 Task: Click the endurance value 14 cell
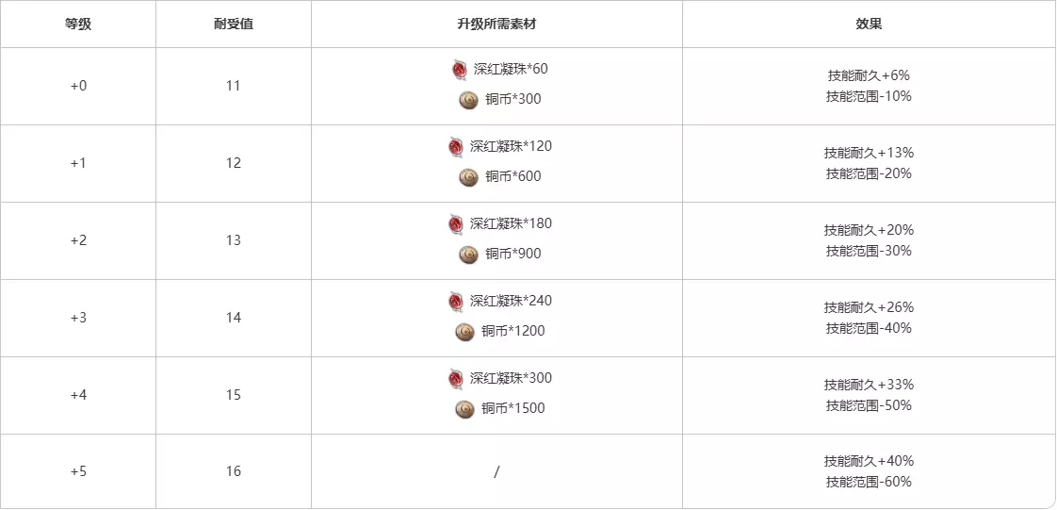click(234, 318)
